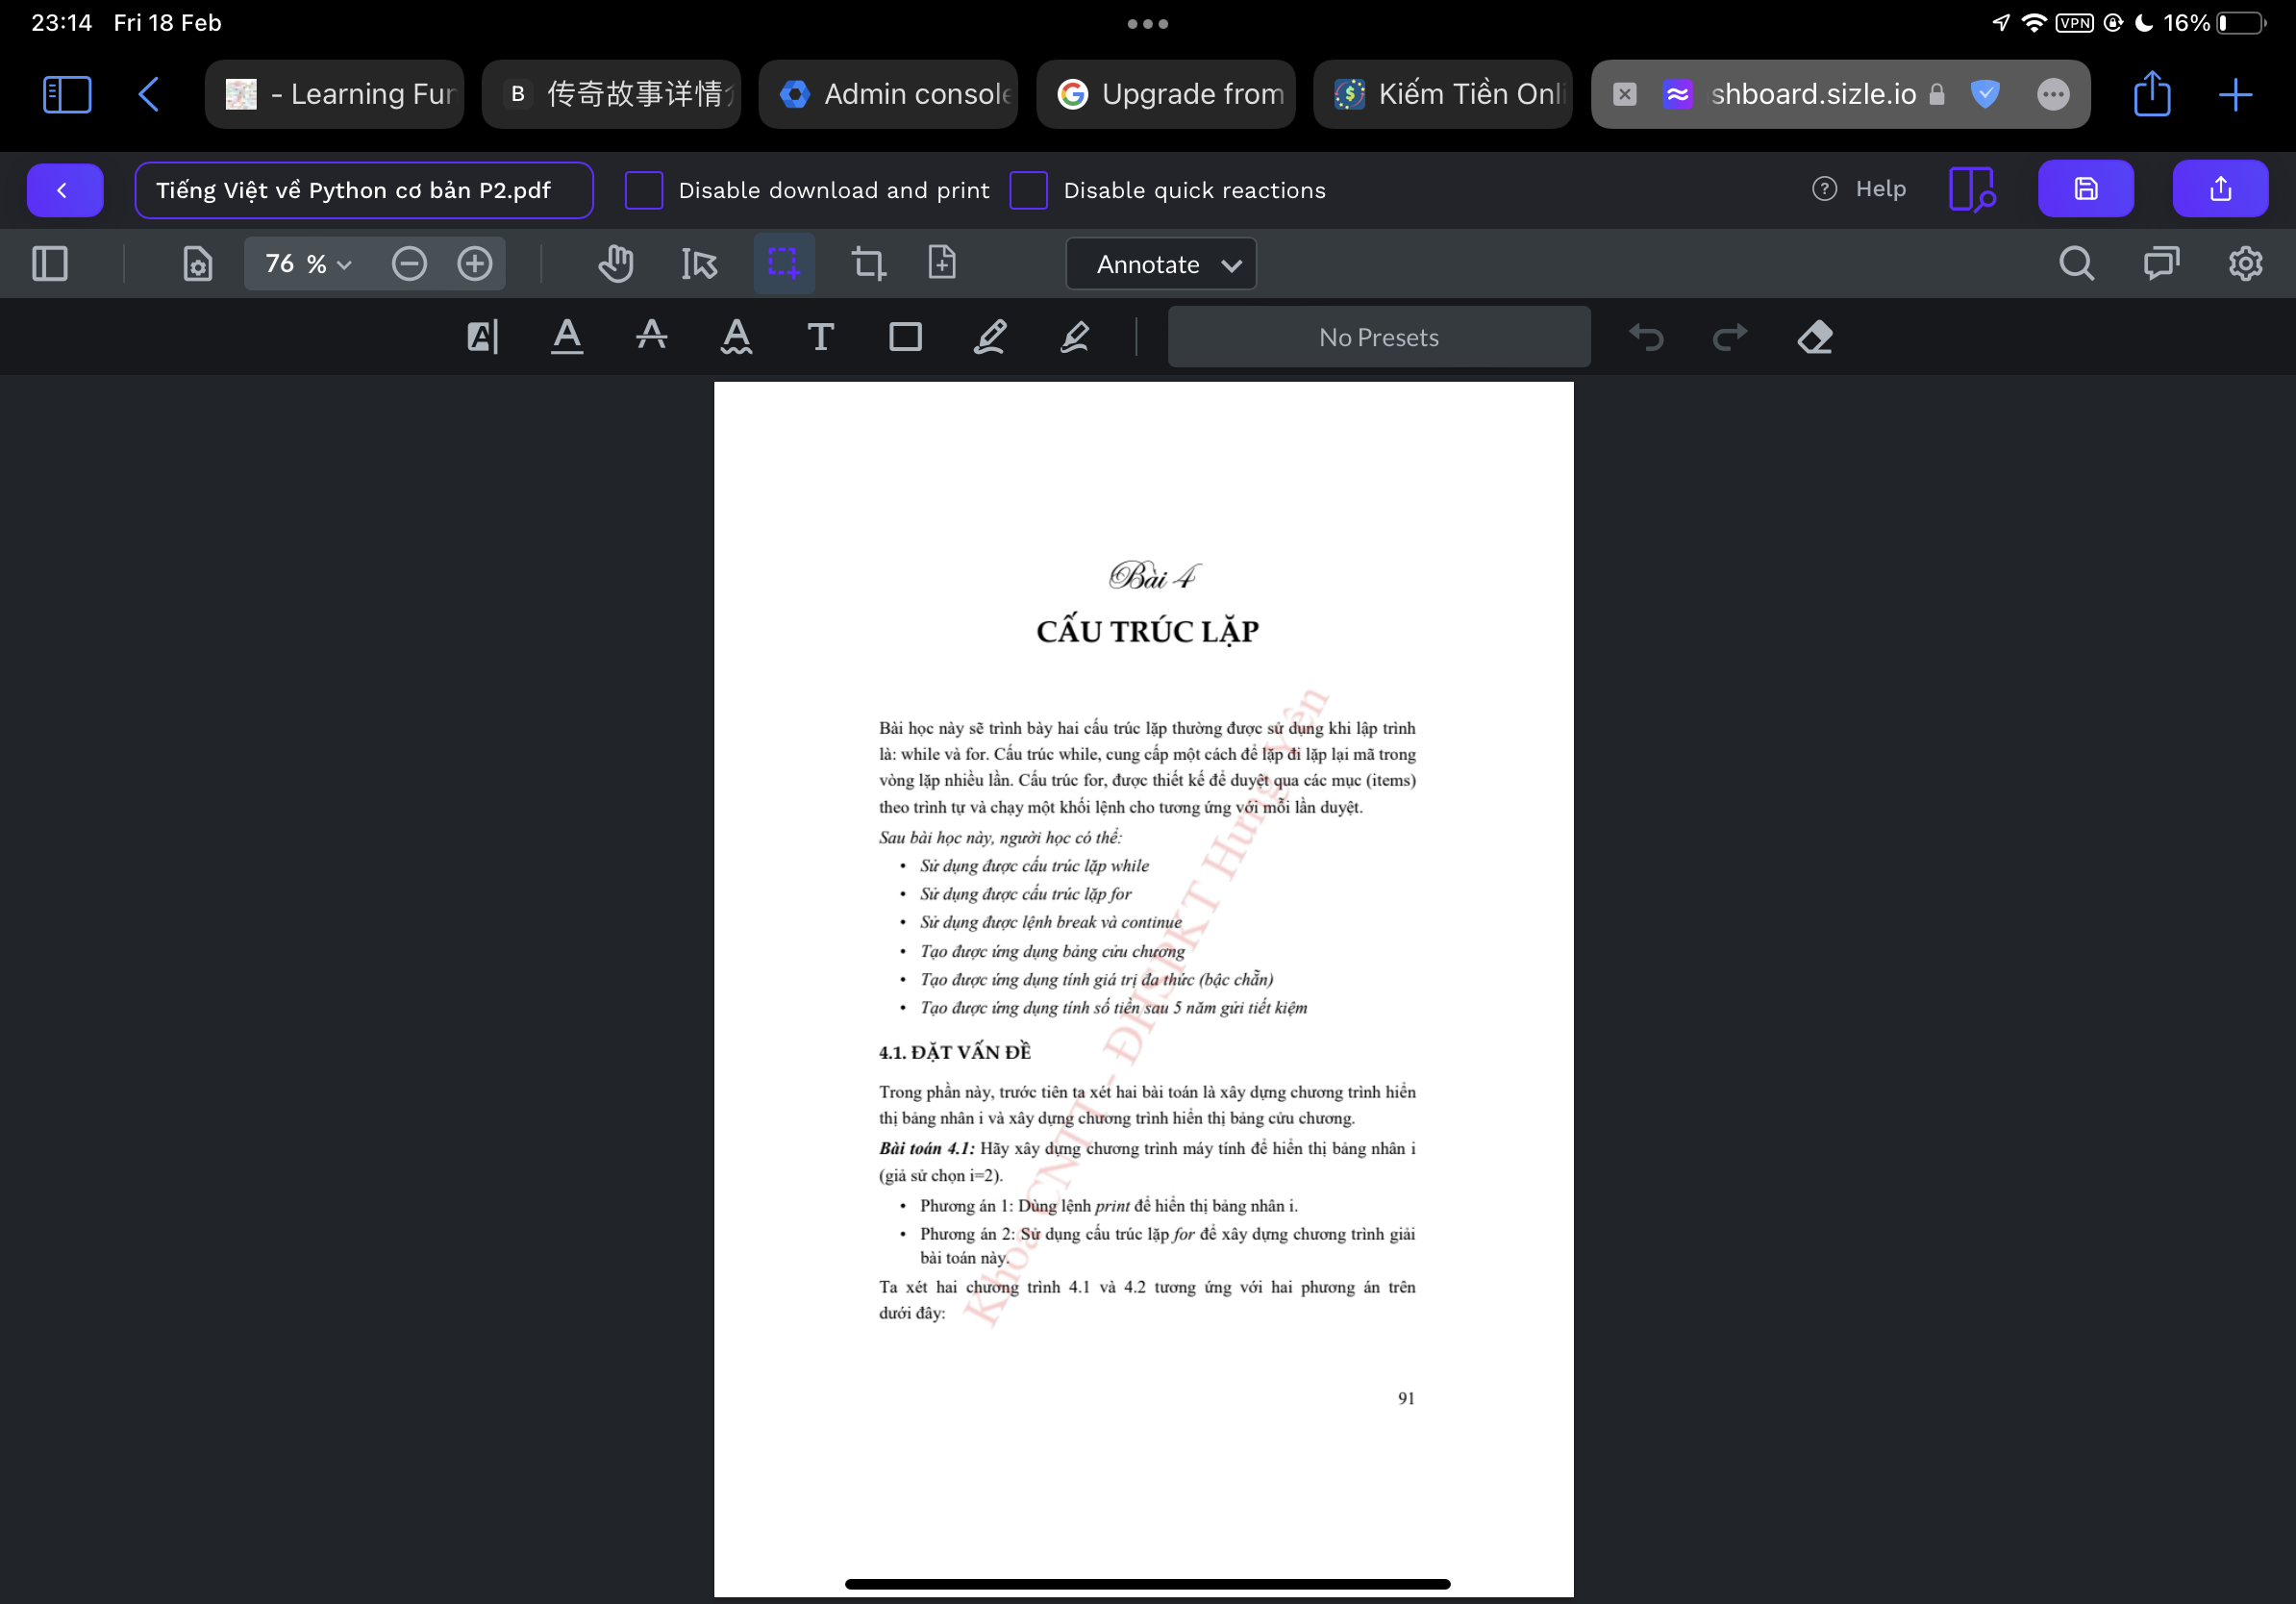The width and height of the screenshot is (2296, 1604).
Task: Tick the Disable quick reactions checkbox
Action: [1028, 190]
